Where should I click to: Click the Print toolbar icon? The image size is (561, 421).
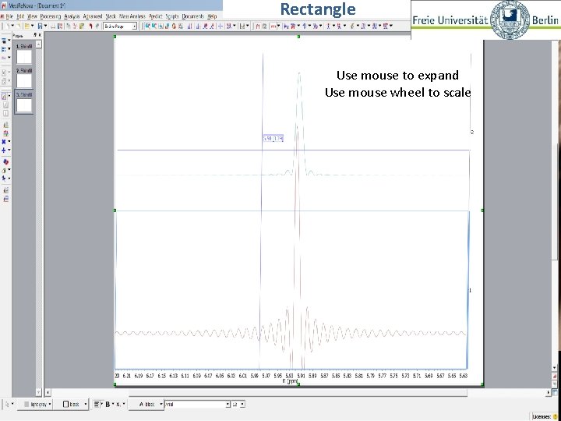53,27
